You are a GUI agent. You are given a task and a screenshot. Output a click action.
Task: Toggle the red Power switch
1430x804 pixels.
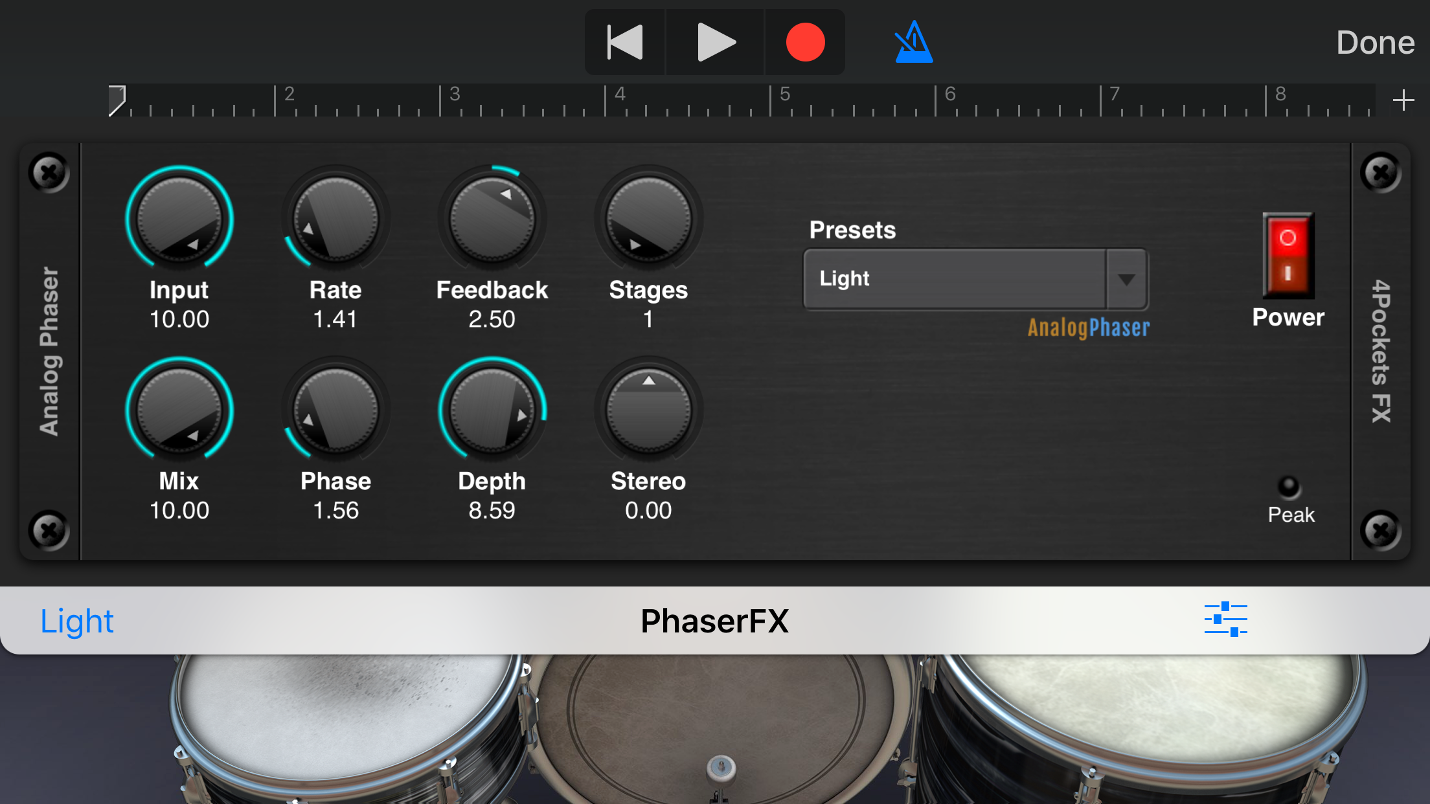tap(1288, 256)
